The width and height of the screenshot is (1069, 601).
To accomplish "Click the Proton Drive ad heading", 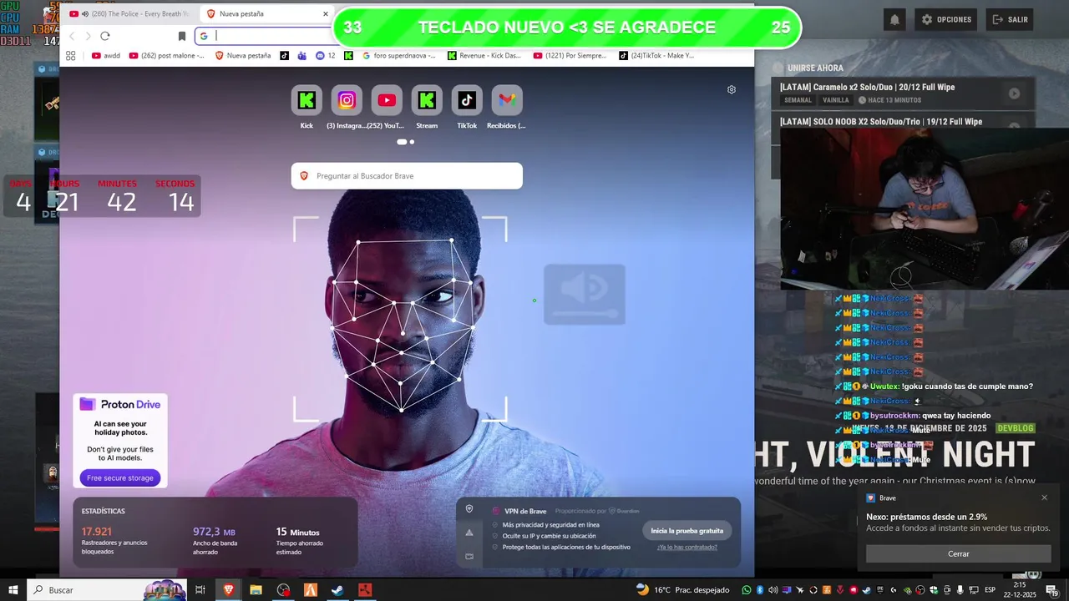I will click(x=120, y=404).
